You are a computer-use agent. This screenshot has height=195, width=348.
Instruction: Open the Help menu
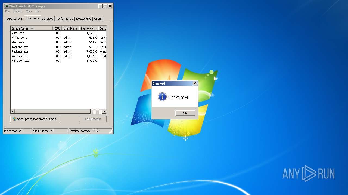[x=38, y=11]
